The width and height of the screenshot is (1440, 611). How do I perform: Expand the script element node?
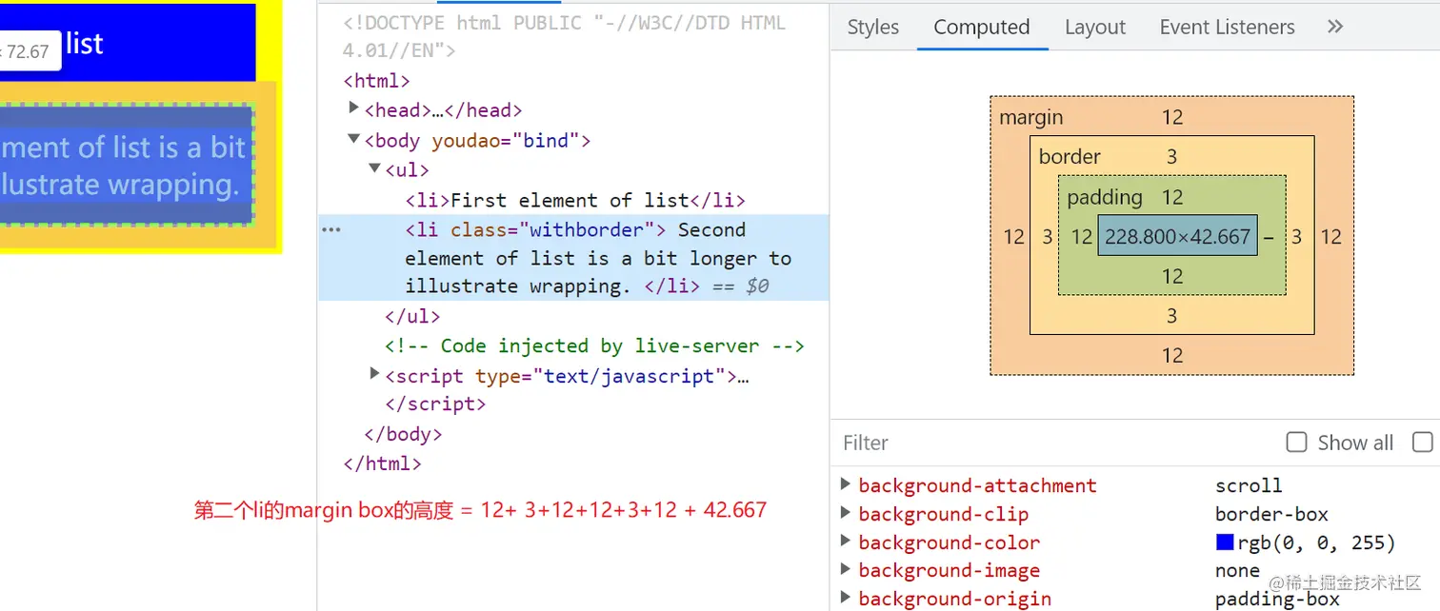tap(375, 374)
